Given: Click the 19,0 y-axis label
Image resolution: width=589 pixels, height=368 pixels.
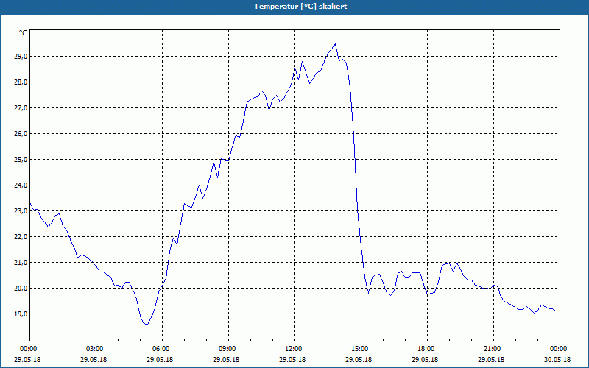Looking at the screenshot, I should pos(21,314).
